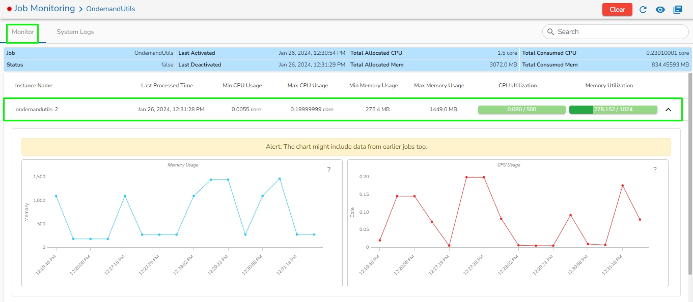Click the red status dot icon
Screen dimensions: 693x302
pos(9,9)
